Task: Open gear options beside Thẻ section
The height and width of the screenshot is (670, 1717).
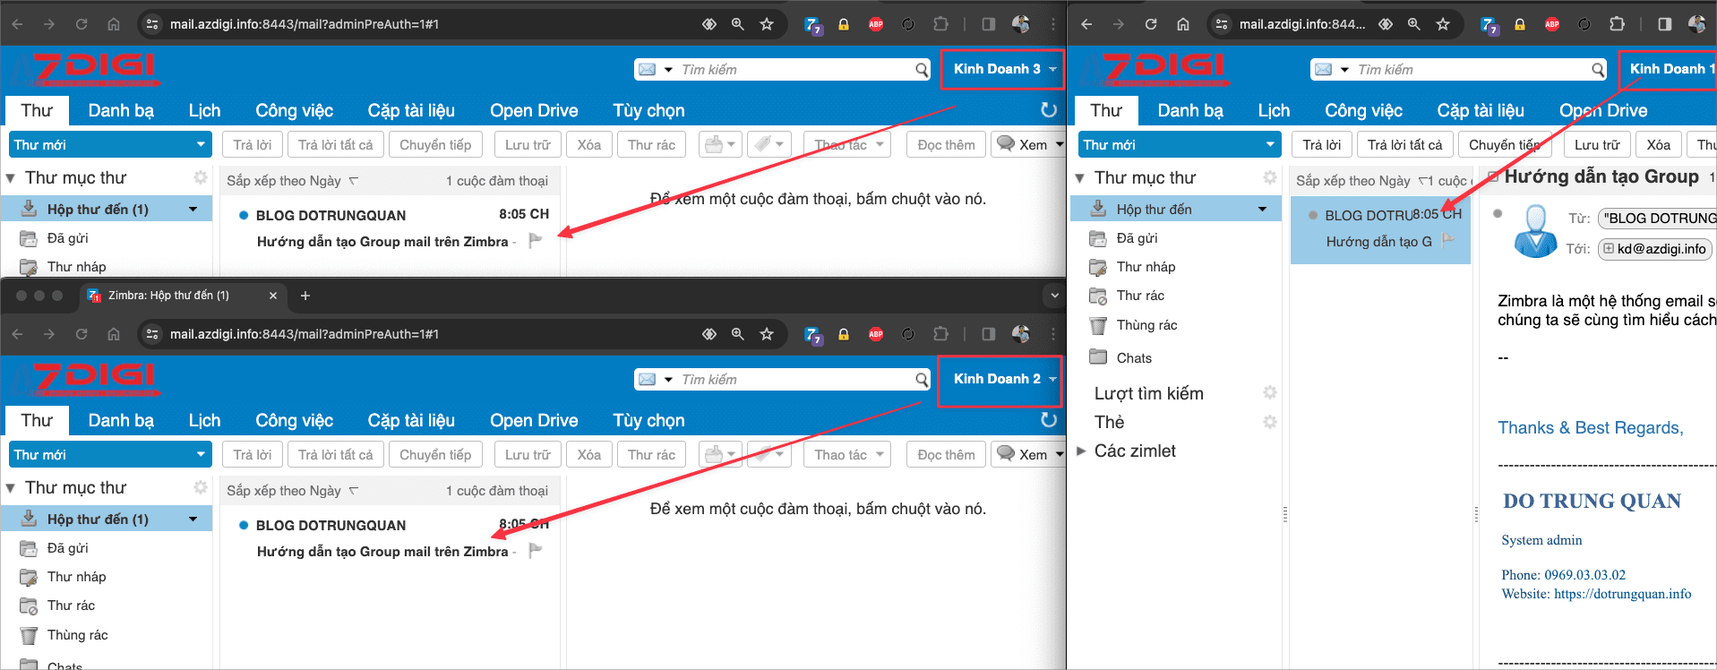Action: (1269, 422)
